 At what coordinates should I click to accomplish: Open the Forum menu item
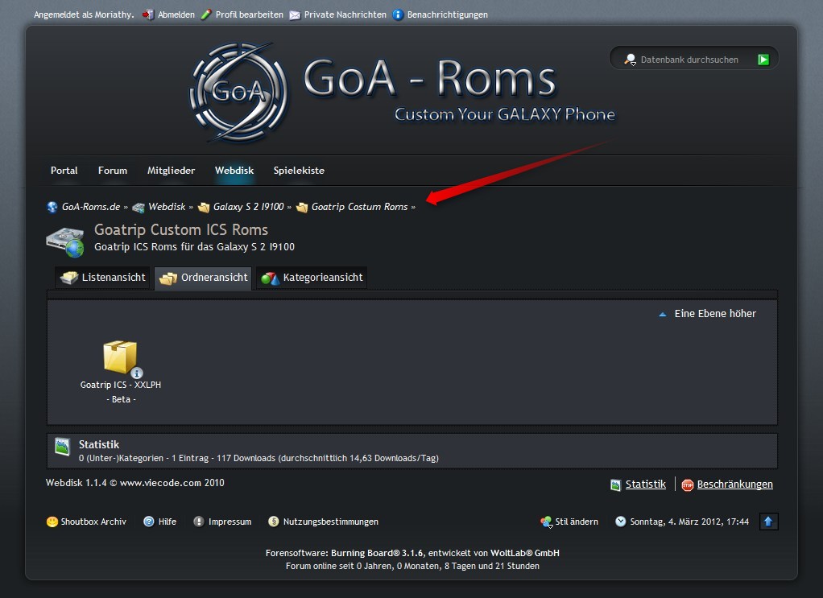tap(113, 171)
